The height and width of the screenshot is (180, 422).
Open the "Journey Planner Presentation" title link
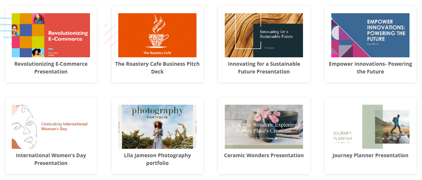[370, 155]
